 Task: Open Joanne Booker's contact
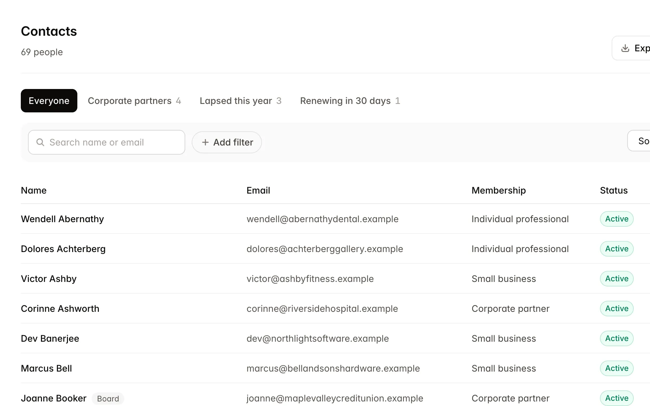pos(54,398)
